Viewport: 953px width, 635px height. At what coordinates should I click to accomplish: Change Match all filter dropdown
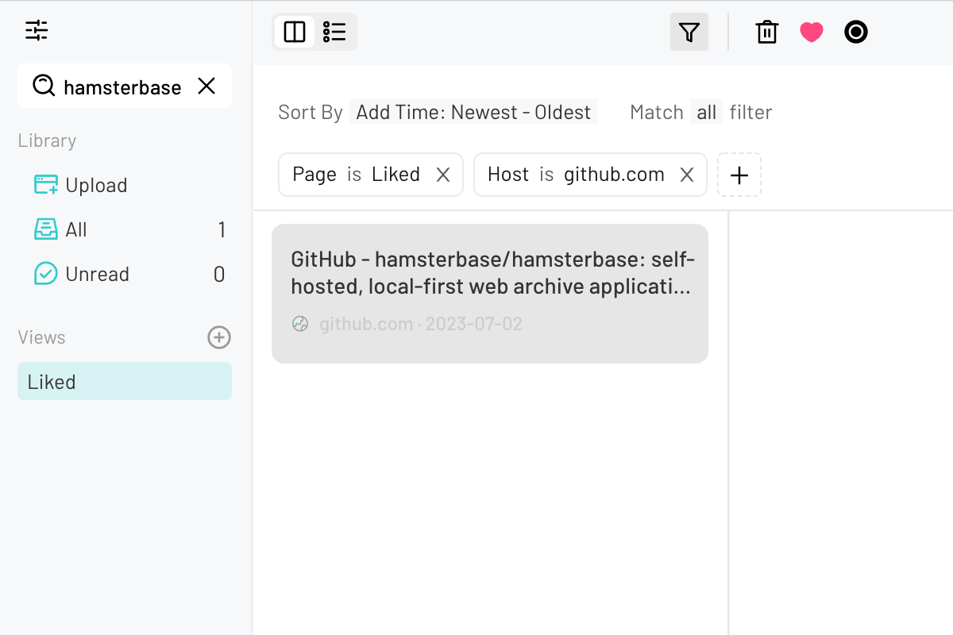[706, 112]
